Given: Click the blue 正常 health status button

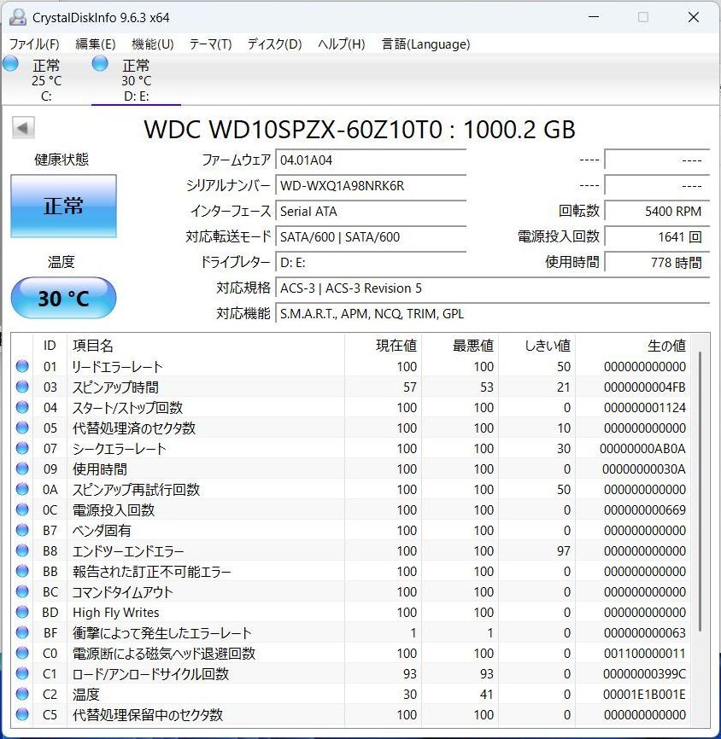Looking at the screenshot, I should tap(63, 206).
